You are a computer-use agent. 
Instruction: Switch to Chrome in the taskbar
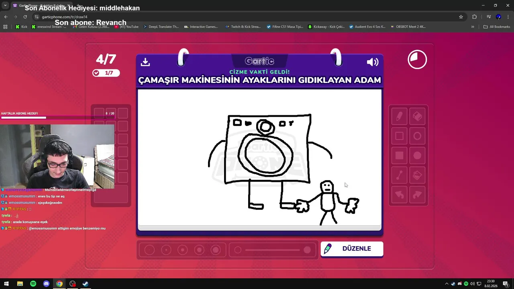(x=59, y=284)
